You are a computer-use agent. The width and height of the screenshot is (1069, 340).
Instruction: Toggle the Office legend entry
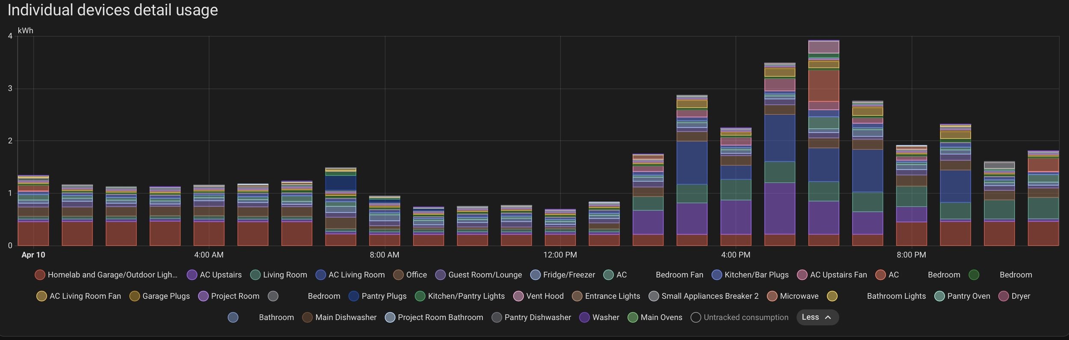[x=410, y=275]
